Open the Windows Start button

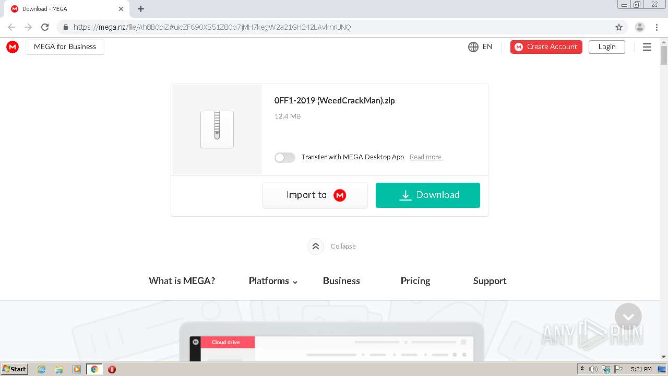coord(14,369)
